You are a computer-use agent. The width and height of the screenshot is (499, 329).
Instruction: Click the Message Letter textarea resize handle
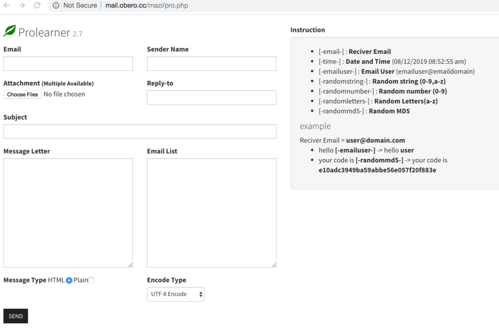(130, 264)
